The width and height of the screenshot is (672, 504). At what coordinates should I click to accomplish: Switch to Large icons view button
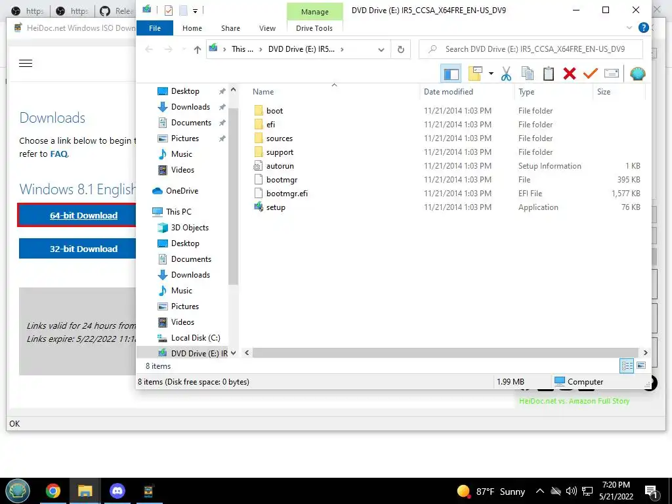click(641, 366)
